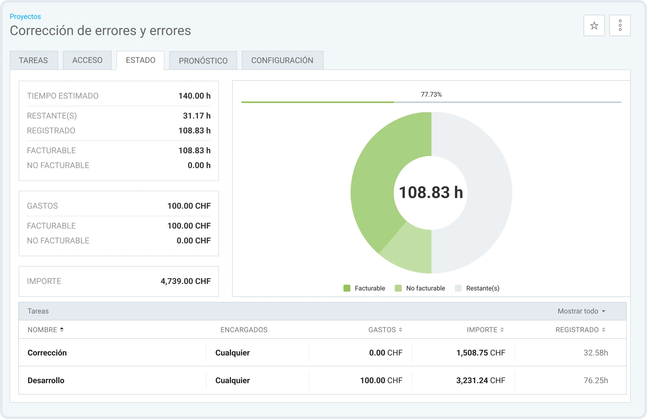The height and width of the screenshot is (419, 647).
Task: Sort tasks by IMPORTE column arrows
Action: pos(502,330)
